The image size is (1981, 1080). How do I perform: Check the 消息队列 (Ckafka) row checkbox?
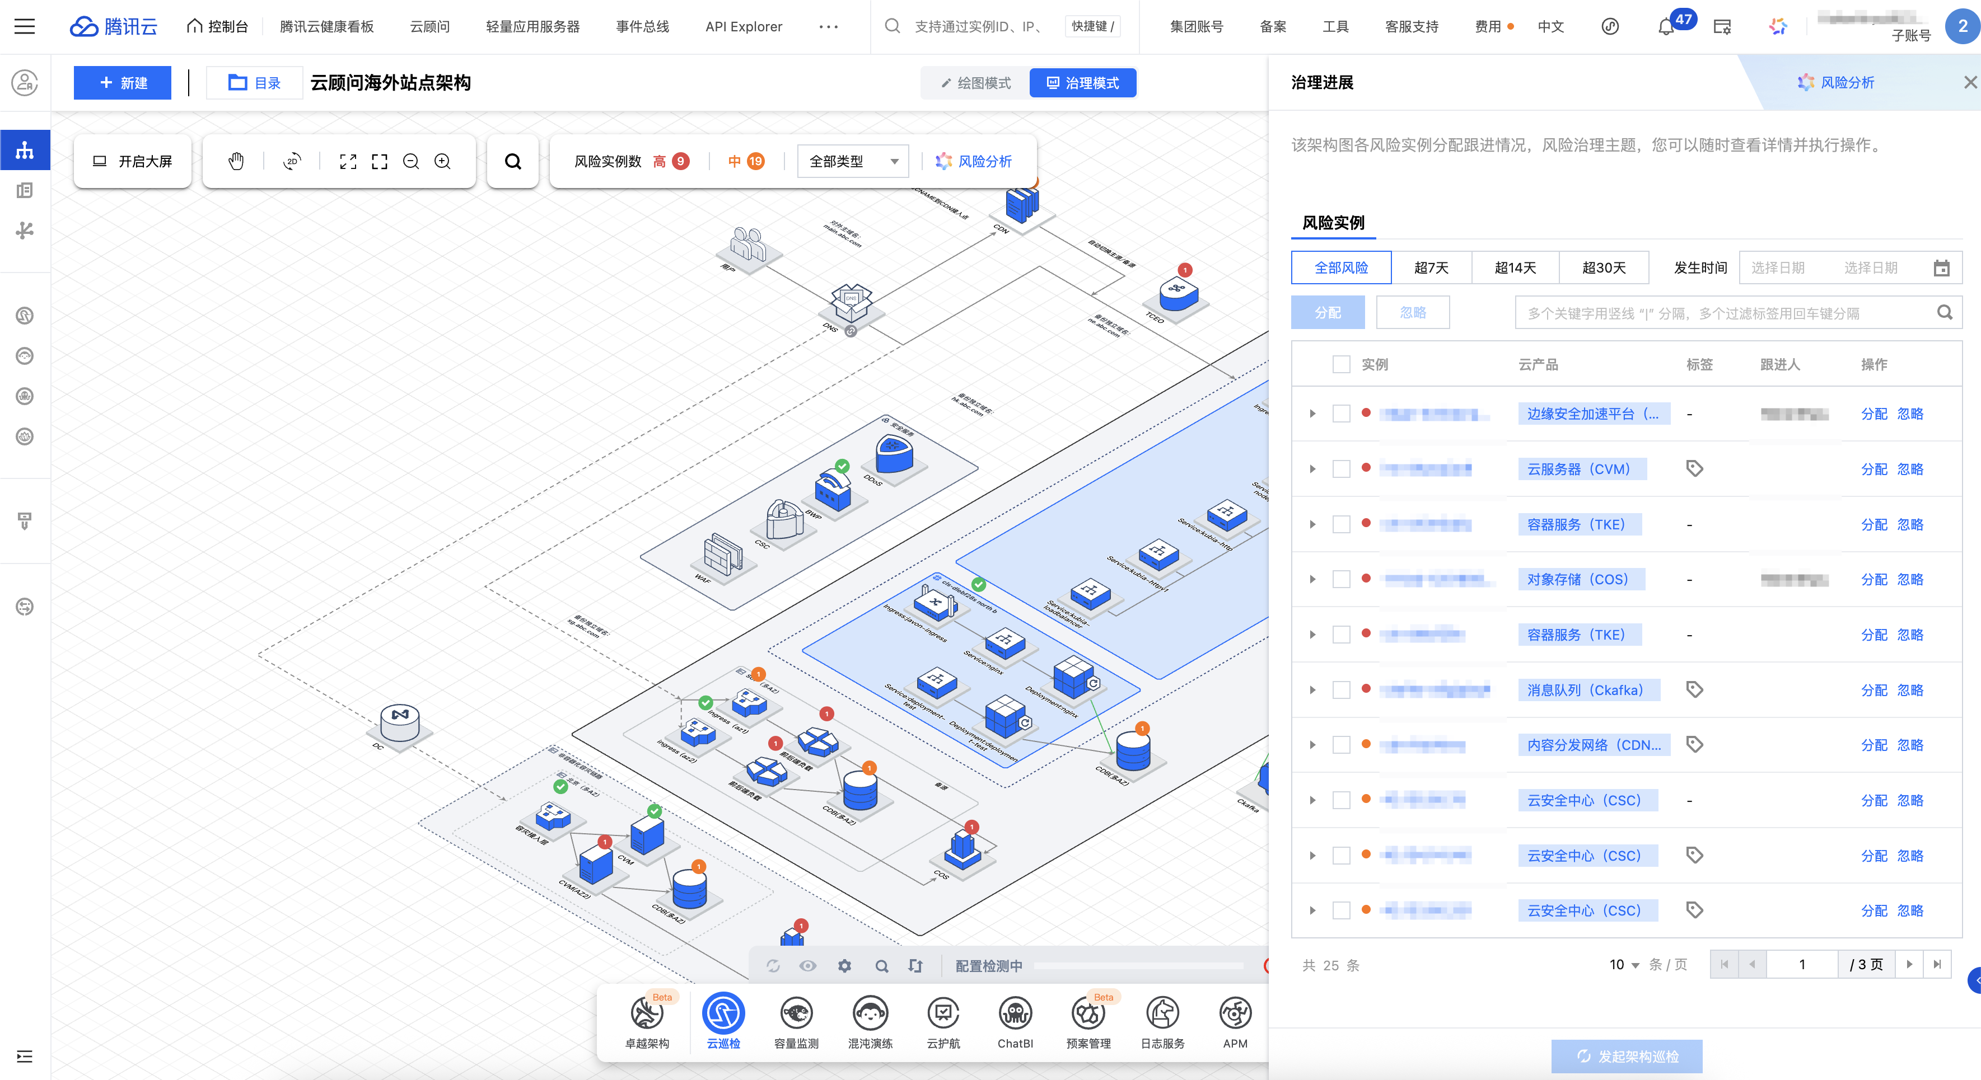click(x=1341, y=691)
